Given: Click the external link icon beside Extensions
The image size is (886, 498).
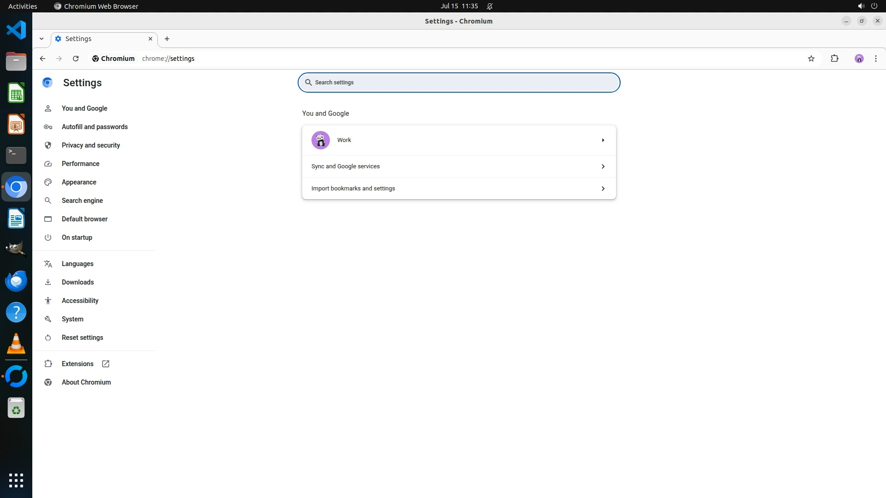Looking at the screenshot, I should (106, 364).
